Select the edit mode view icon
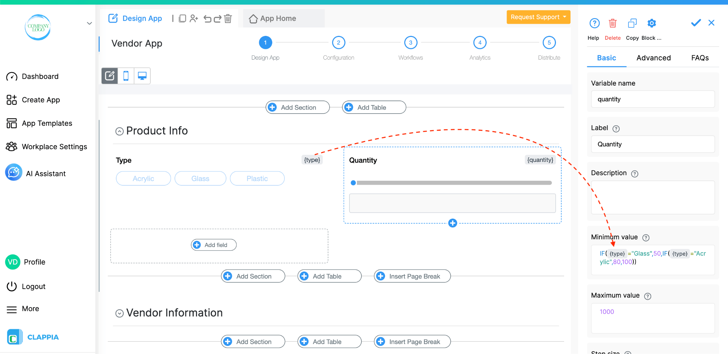The width and height of the screenshot is (728, 354). pyautogui.click(x=110, y=76)
